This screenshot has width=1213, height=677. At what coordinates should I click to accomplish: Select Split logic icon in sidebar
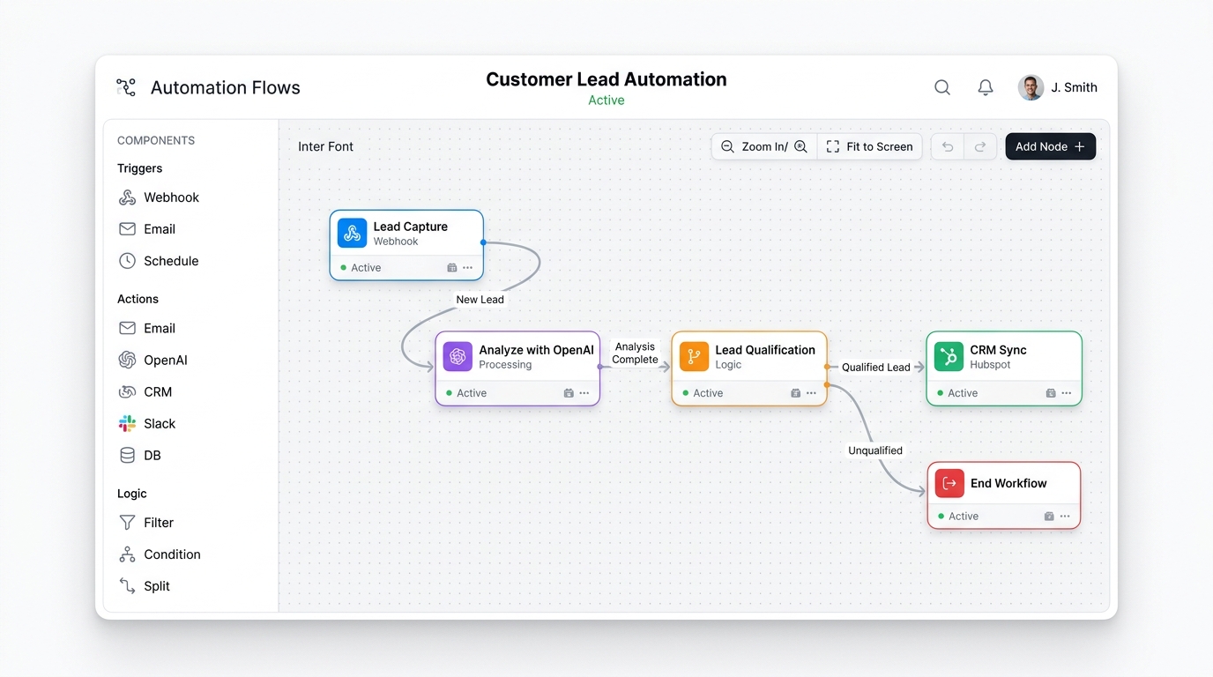tap(127, 586)
